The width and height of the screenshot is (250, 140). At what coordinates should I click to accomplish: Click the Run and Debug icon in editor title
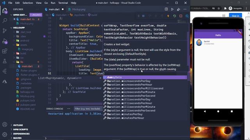[x=179, y=9]
